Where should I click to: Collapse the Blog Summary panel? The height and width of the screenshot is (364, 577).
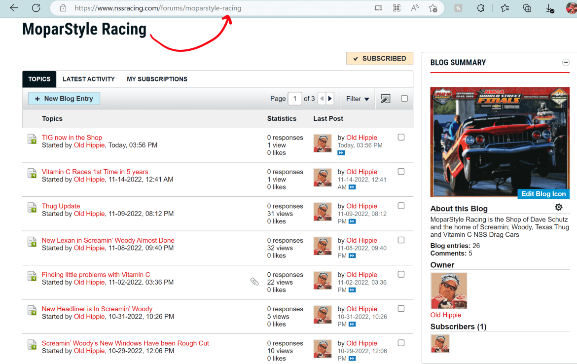(566, 62)
